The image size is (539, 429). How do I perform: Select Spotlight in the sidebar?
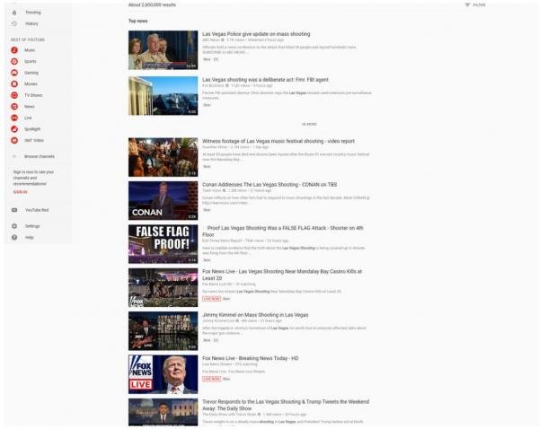coord(32,129)
